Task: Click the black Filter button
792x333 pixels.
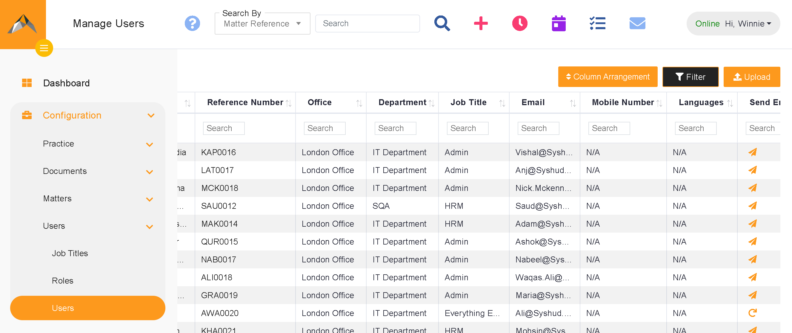Action: pyautogui.click(x=690, y=77)
